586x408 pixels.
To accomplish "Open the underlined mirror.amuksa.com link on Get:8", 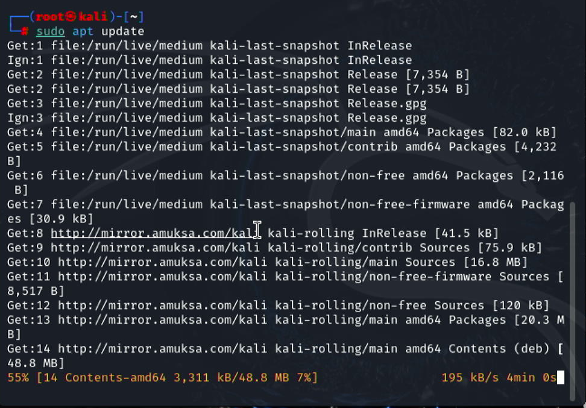I will (x=155, y=233).
